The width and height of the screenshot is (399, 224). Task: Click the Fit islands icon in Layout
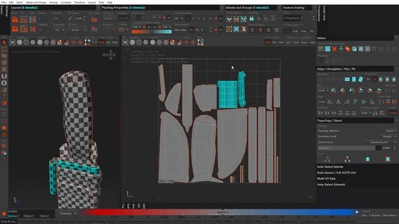[x=24, y=19]
